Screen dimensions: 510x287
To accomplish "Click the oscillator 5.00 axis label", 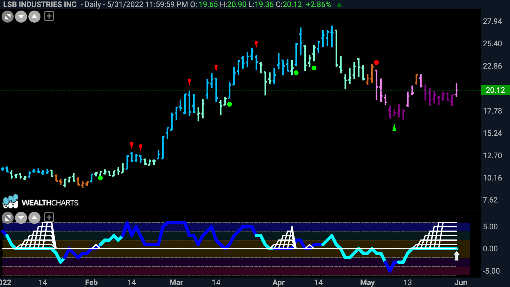I will pos(490,227).
